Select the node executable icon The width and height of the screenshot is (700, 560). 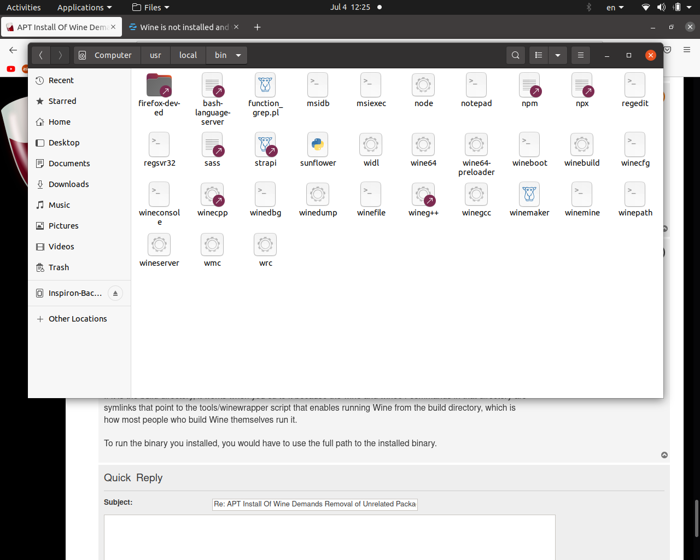[x=423, y=85]
